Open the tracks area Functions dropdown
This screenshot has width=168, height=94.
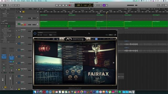[x=27, y=9]
